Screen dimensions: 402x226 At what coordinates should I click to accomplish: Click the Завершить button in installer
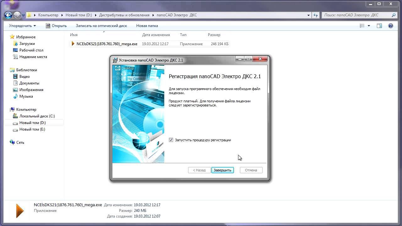click(222, 170)
